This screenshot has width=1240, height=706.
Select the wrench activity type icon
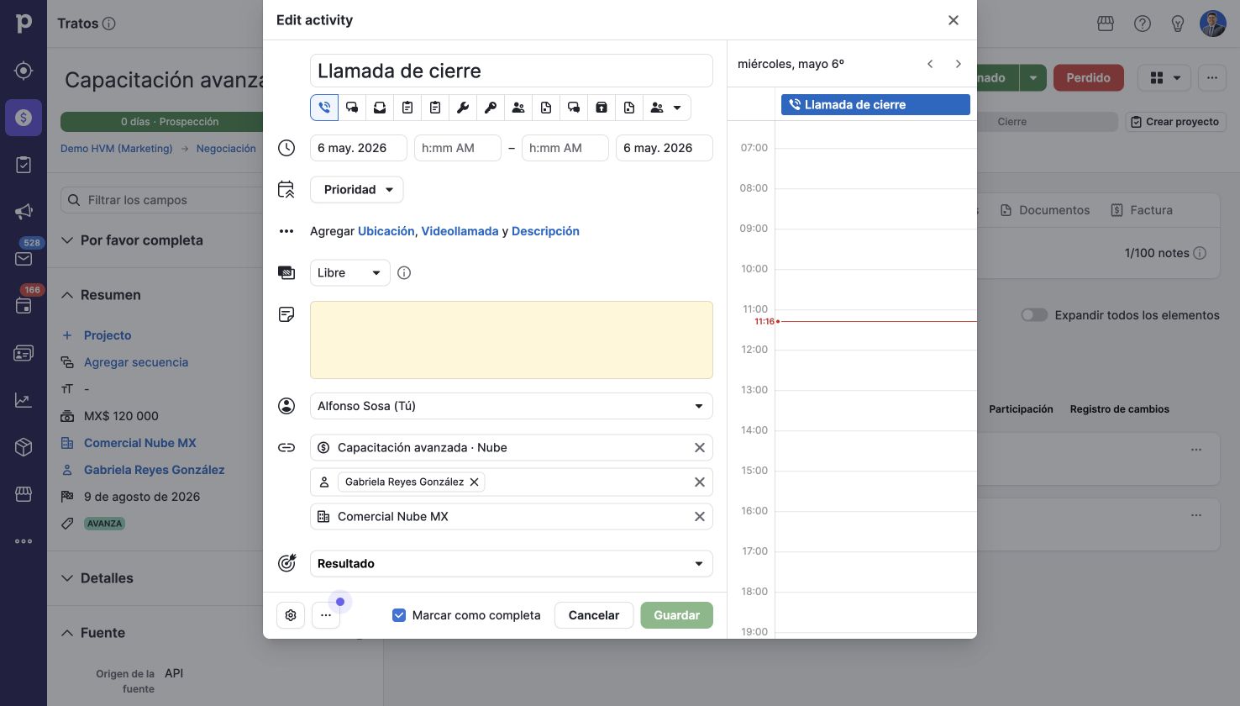pos(463,108)
